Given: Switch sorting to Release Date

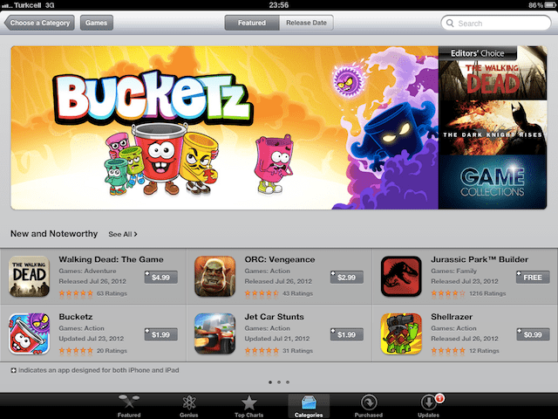Looking at the screenshot, I should (306, 23).
